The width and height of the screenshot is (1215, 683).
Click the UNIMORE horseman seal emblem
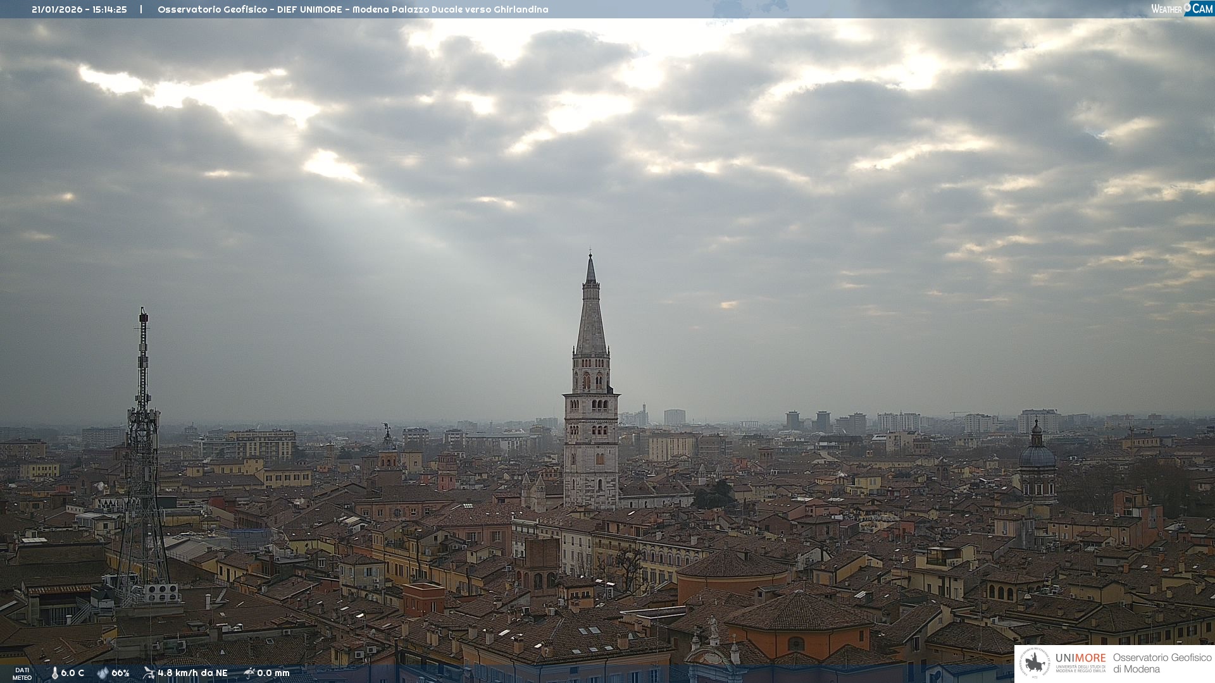point(1035,663)
